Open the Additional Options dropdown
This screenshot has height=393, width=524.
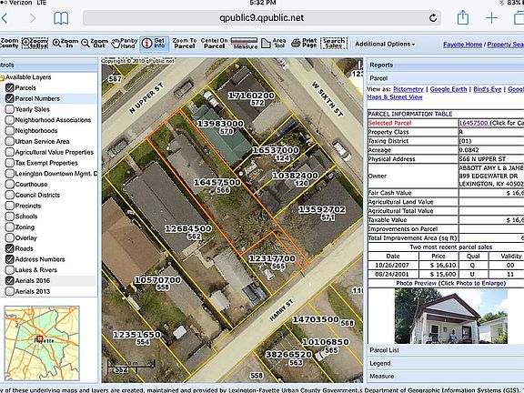pos(385,44)
